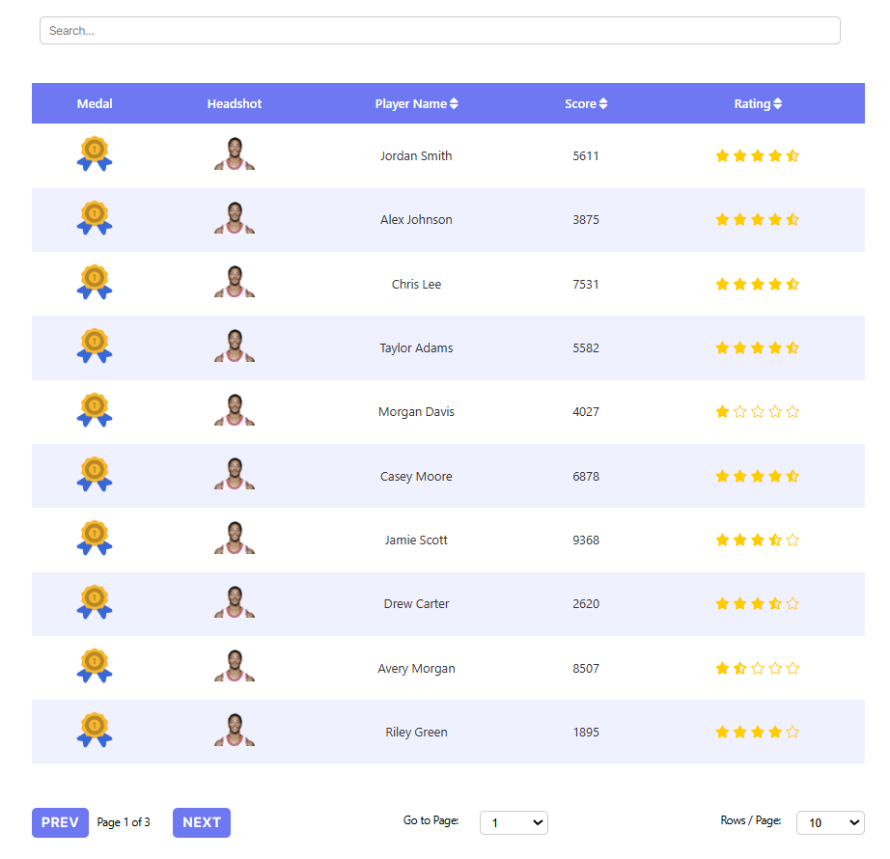The image size is (890, 859).
Task: Open Casey Moore's headshot image
Action: coord(235,474)
